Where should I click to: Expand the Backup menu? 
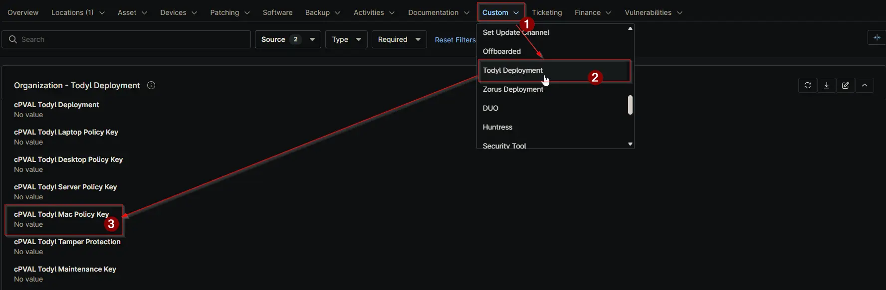point(323,12)
